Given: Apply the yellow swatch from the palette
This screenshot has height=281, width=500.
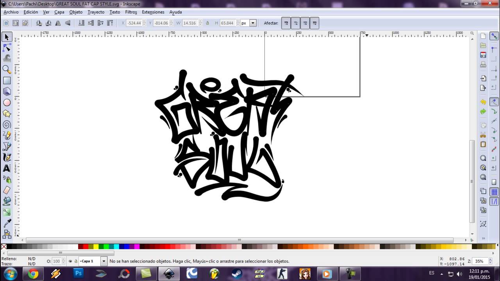Looking at the screenshot, I should click(x=96, y=247).
